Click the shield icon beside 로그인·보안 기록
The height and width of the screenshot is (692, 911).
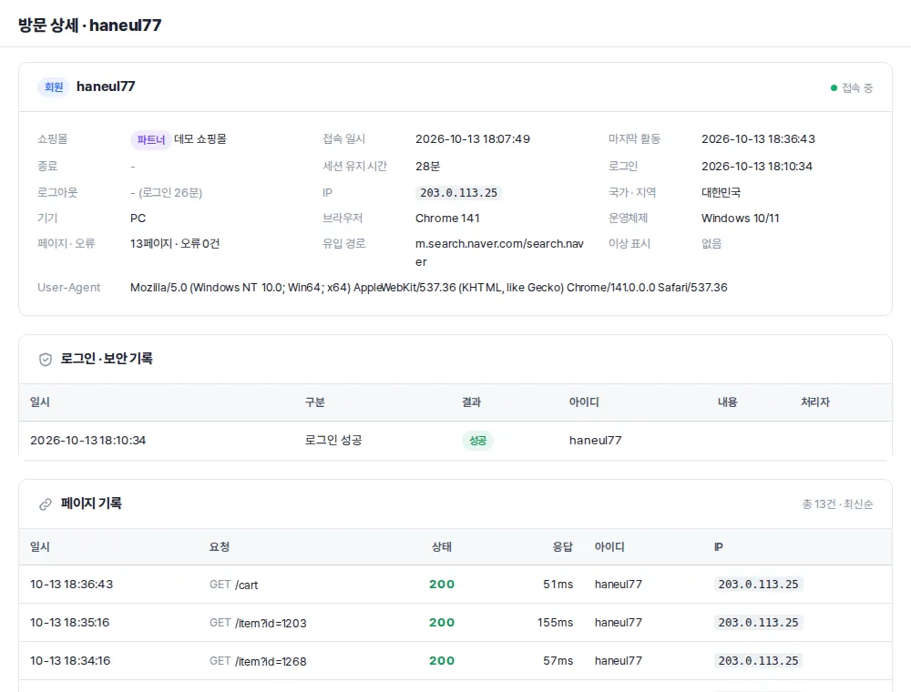click(46, 360)
